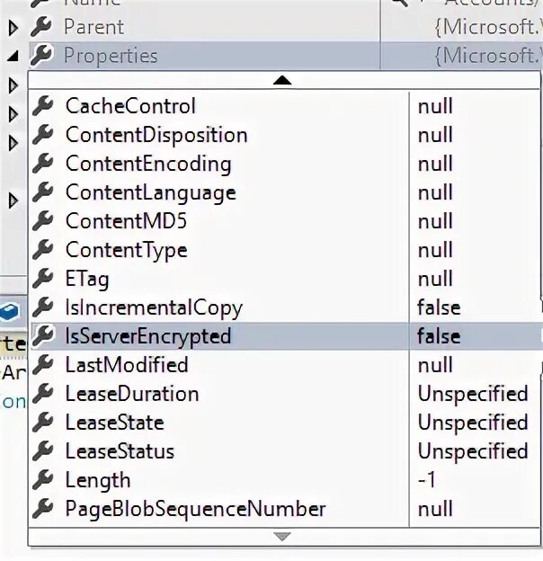Select the IsIncrementalCopy property row
This screenshot has width=543, height=561.
pos(154,307)
